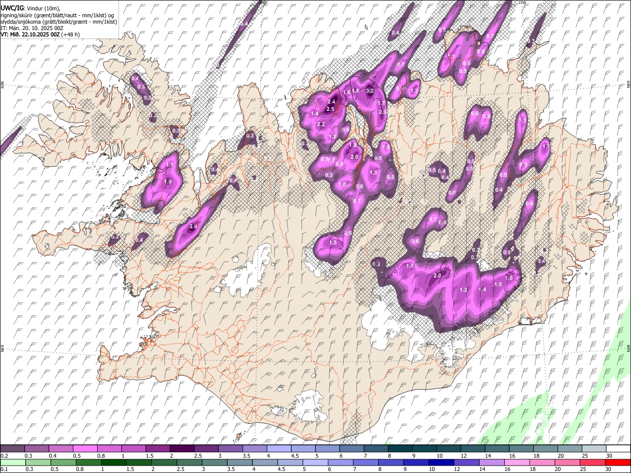The height and width of the screenshot is (473, 631).
Task: Click the valid time line 'VT: Mið. 22.10.2025 00Z'
Action: pyautogui.click(x=30, y=34)
